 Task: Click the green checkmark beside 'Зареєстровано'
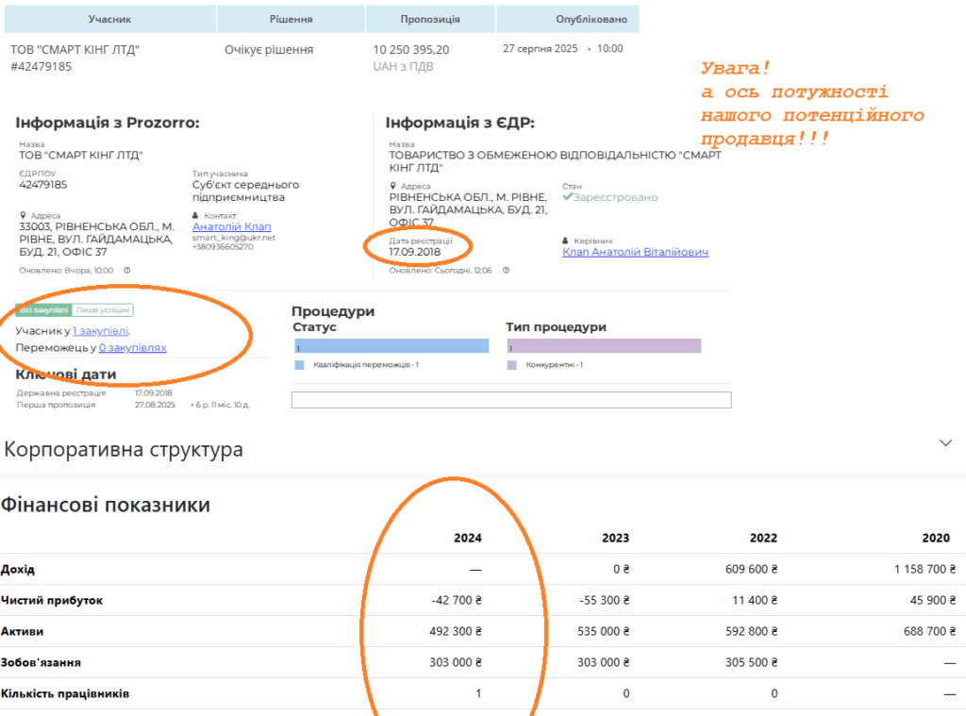pyautogui.click(x=567, y=197)
